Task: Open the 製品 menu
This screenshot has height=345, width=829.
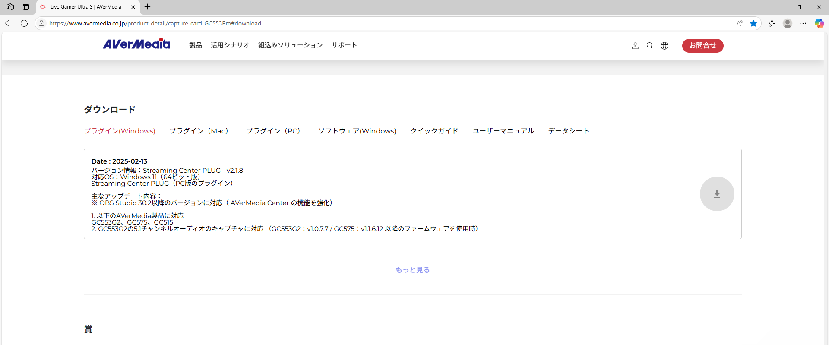Action: pos(196,45)
